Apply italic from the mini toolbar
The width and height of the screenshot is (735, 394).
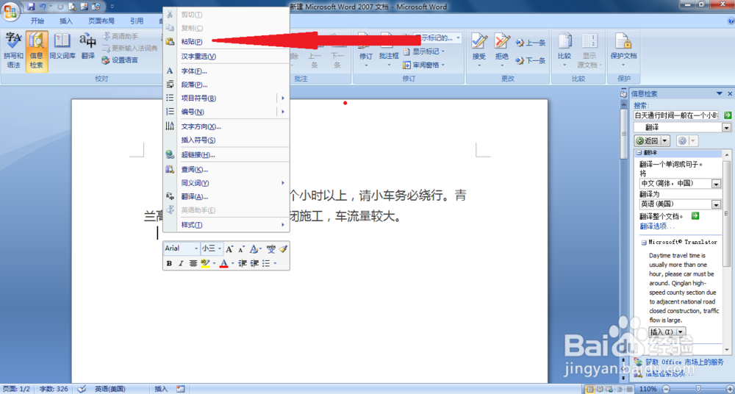181,264
